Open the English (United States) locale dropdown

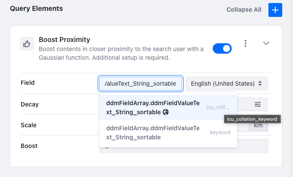(x=227, y=83)
